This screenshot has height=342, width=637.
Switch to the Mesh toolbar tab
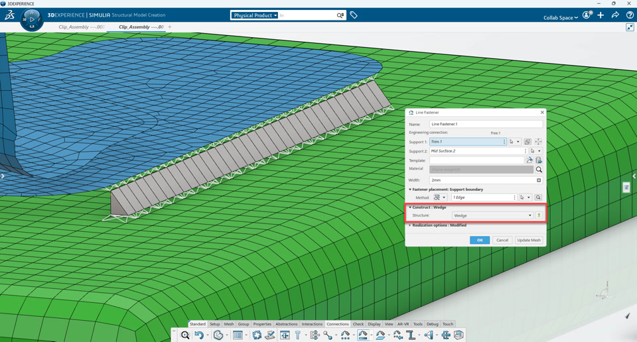[x=229, y=324]
